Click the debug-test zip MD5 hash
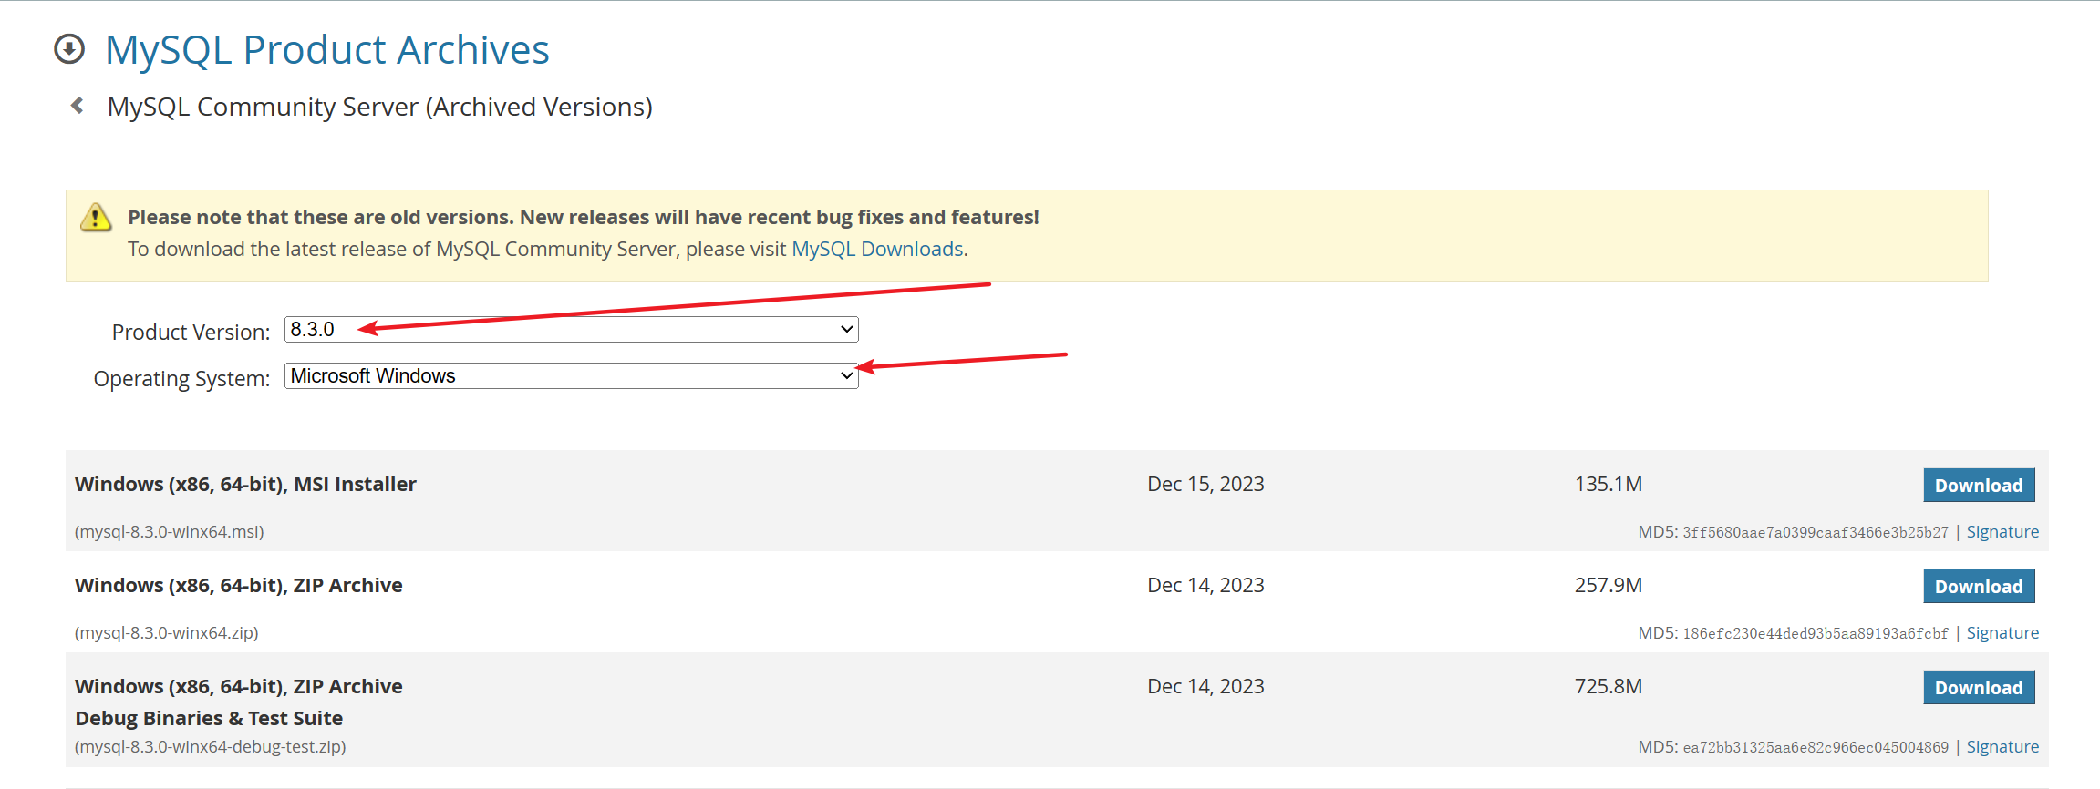 point(1815,748)
